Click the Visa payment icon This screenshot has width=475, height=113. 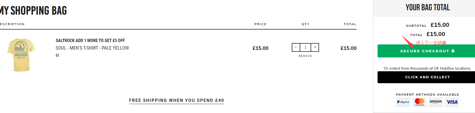tap(452, 102)
